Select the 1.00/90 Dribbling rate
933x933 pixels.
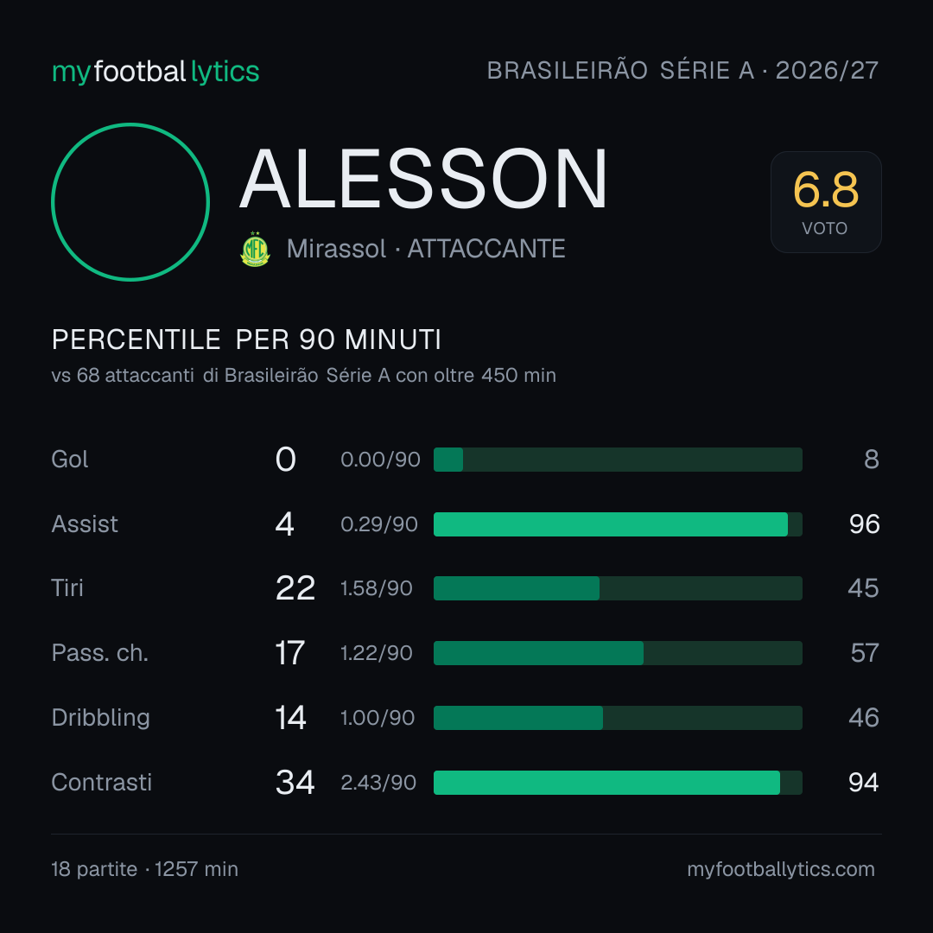[378, 718]
